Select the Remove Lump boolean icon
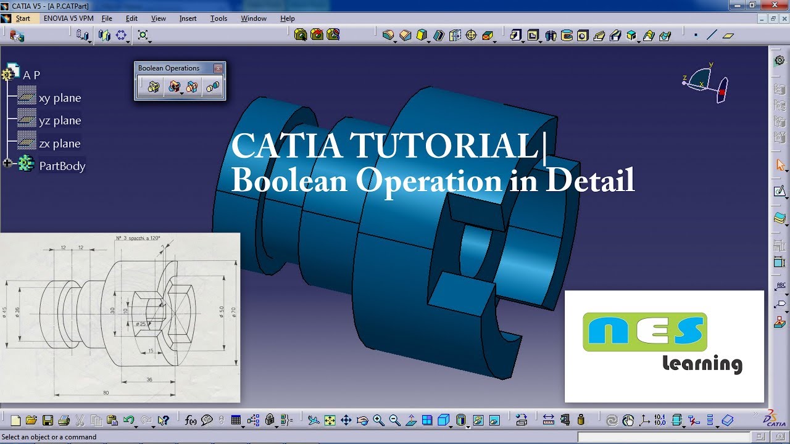790x444 pixels. [x=212, y=87]
